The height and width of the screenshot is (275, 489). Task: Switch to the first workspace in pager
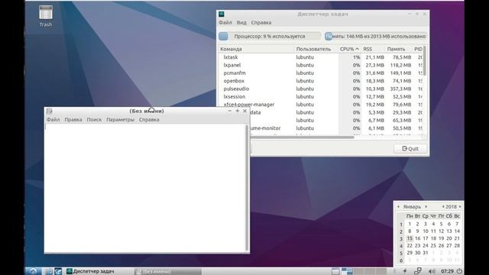(x=347, y=272)
